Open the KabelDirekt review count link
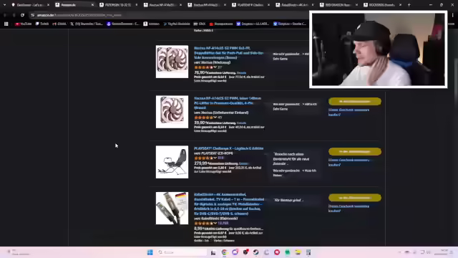Image resolution: width=458 pixels, height=258 pixels. (223, 223)
